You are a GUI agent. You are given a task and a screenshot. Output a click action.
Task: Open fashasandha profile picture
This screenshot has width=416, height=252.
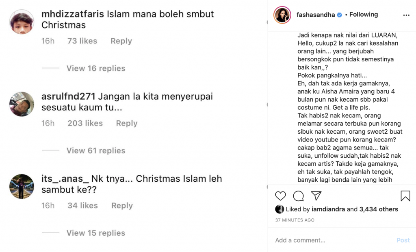[x=282, y=15]
